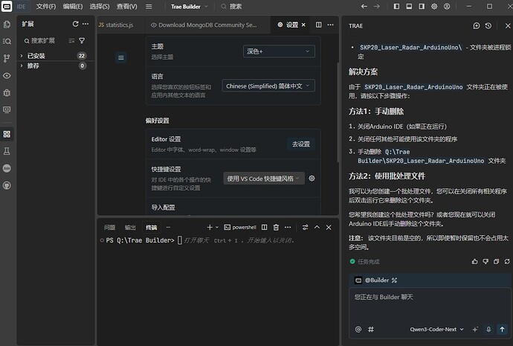
Task: Add a new terminal with plus icon
Action: pyautogui.click(x=210, y=227)
